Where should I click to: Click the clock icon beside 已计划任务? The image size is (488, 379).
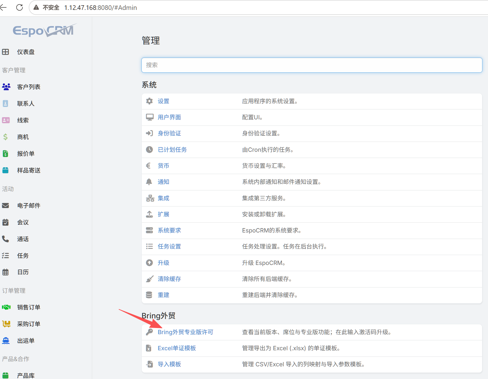149,150
